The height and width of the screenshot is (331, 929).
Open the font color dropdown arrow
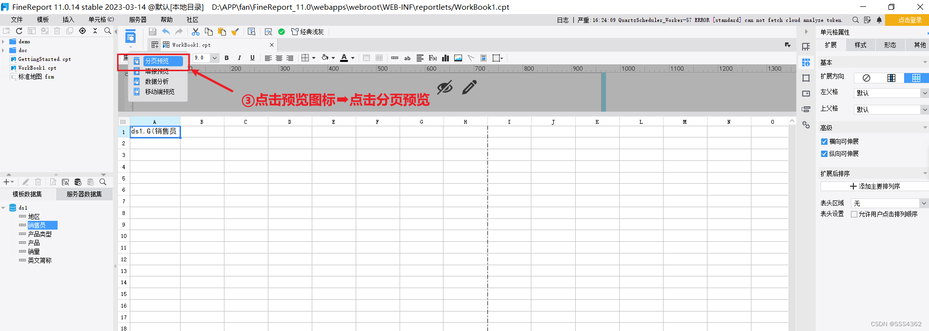coord(353,58)
